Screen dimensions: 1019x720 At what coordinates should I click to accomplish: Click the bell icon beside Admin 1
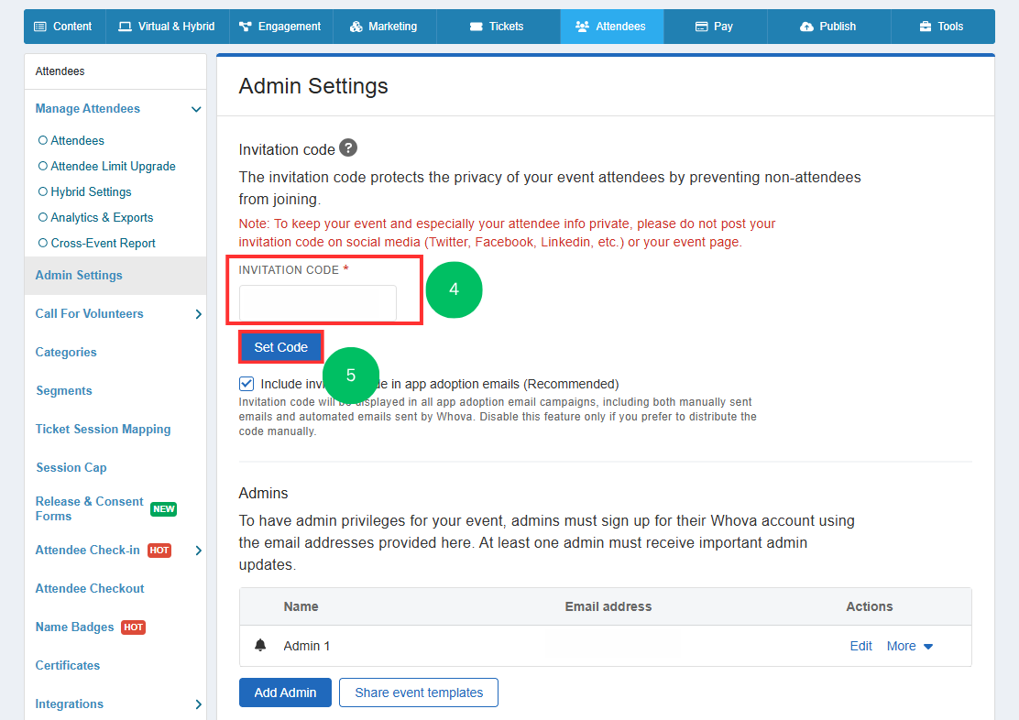pos(260,645)
